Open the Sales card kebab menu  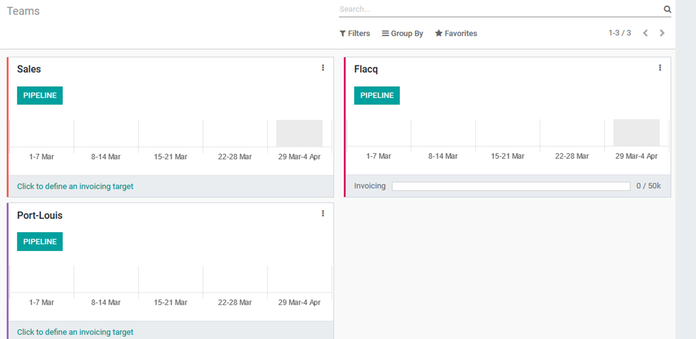323,68
